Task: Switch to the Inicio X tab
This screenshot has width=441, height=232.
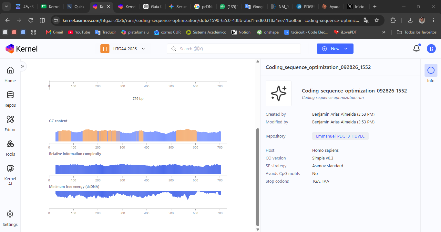Action: 356,6
